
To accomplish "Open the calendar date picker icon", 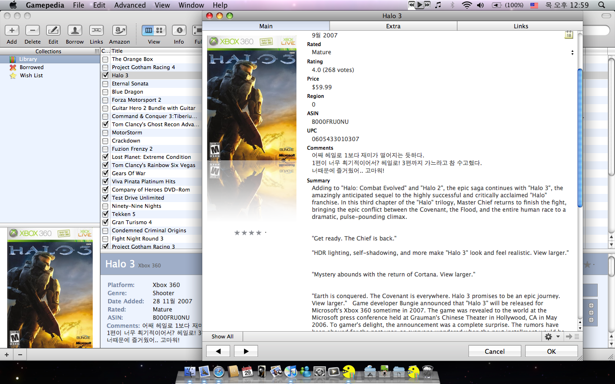I will (569, 35).
